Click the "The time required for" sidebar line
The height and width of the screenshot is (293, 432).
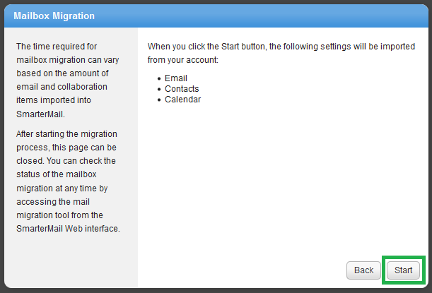57,47
